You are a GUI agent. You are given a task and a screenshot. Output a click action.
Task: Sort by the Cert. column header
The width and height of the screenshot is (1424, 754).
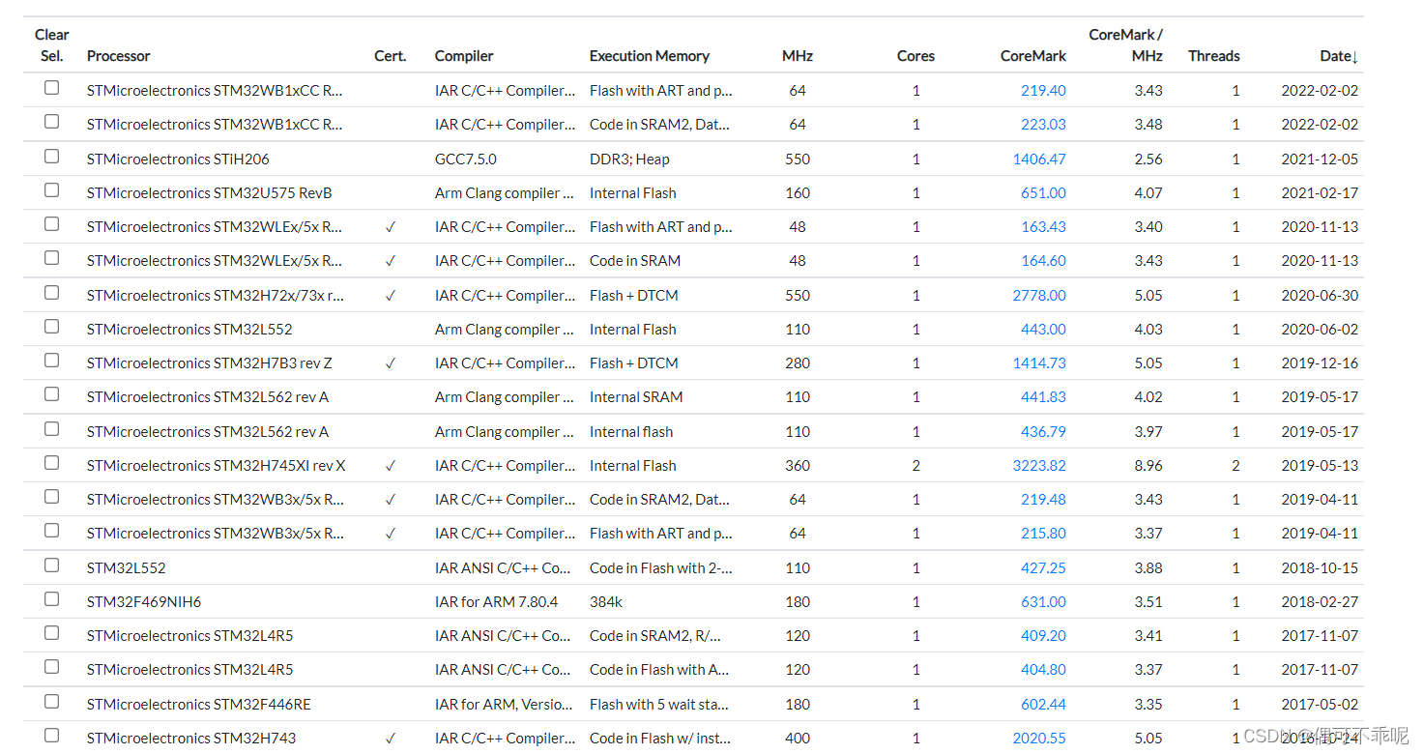[x=391, y=56]
